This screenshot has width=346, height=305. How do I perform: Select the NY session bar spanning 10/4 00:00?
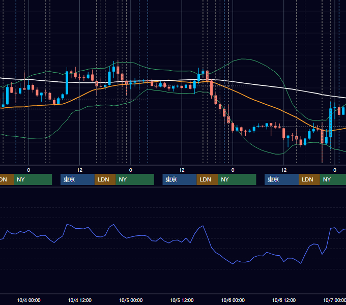[x=33, y=179]
